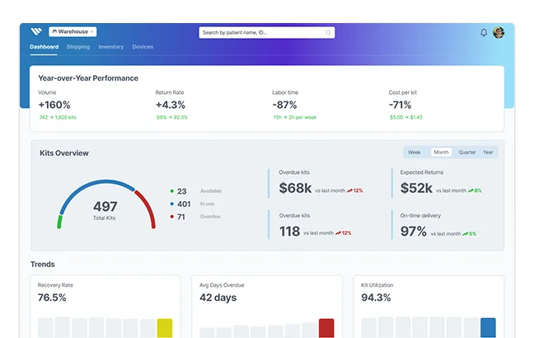The height and width of the screenshot is (338, 534).
Task: Click the green trend arrow beside 8%
Action: tap(470, 190)
